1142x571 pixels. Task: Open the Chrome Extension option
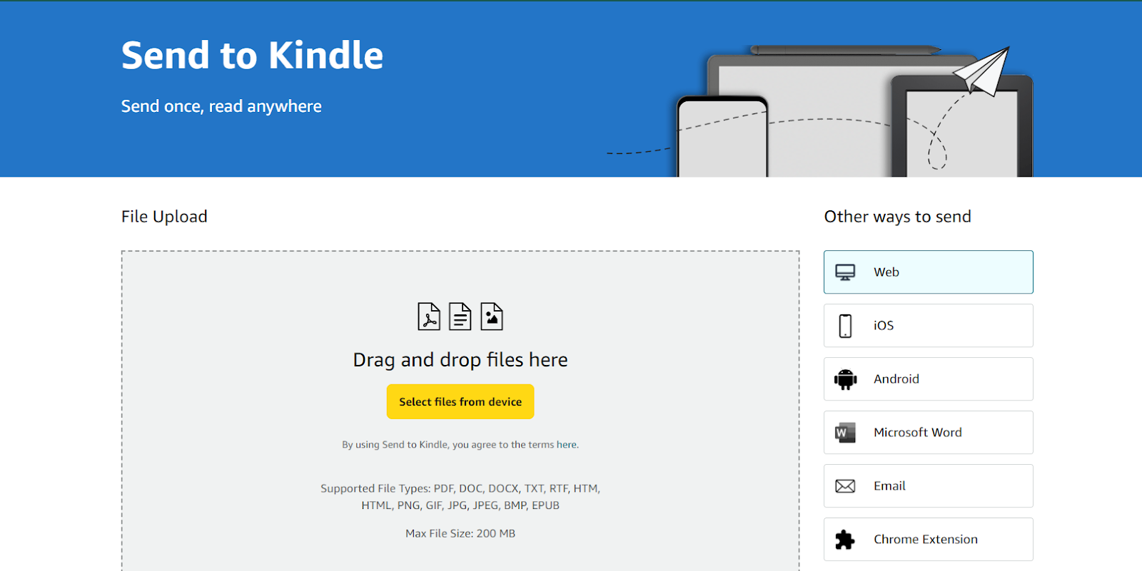click(929, 540)
